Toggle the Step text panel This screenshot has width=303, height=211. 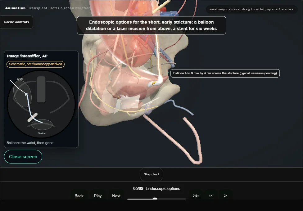(151, 174)
